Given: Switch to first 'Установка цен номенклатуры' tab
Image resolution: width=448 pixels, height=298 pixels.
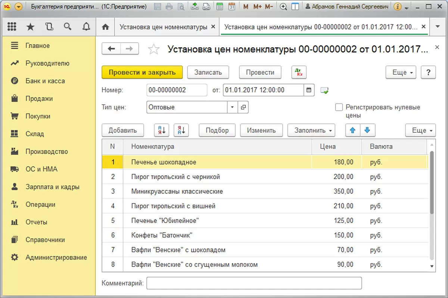Looking at the screenshot, I should (163, 27).
